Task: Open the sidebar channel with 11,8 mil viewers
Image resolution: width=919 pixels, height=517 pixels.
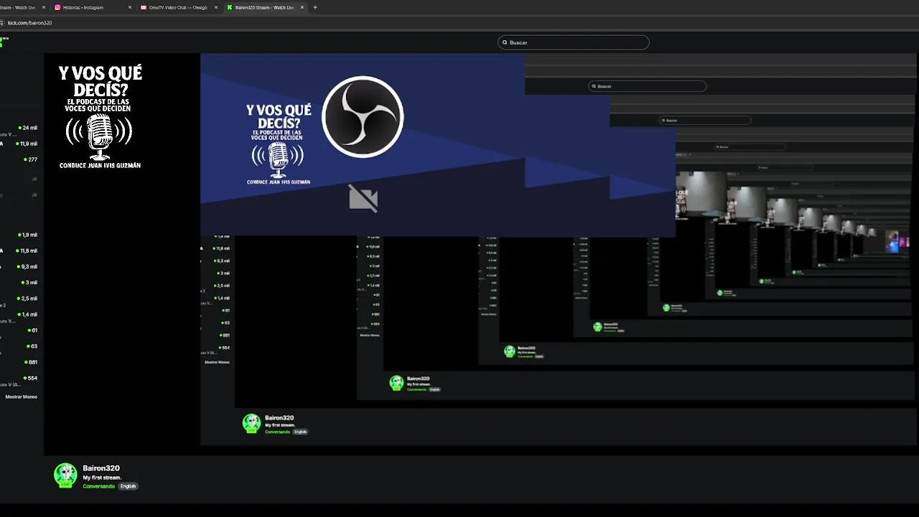Action: coord(19,251)
